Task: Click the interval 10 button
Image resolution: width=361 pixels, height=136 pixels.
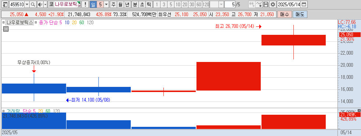Action: pos(178,4)
